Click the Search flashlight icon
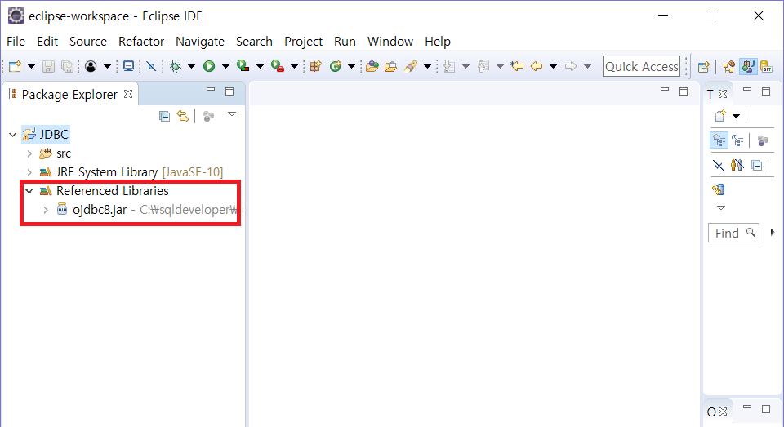 click(411, 66)
